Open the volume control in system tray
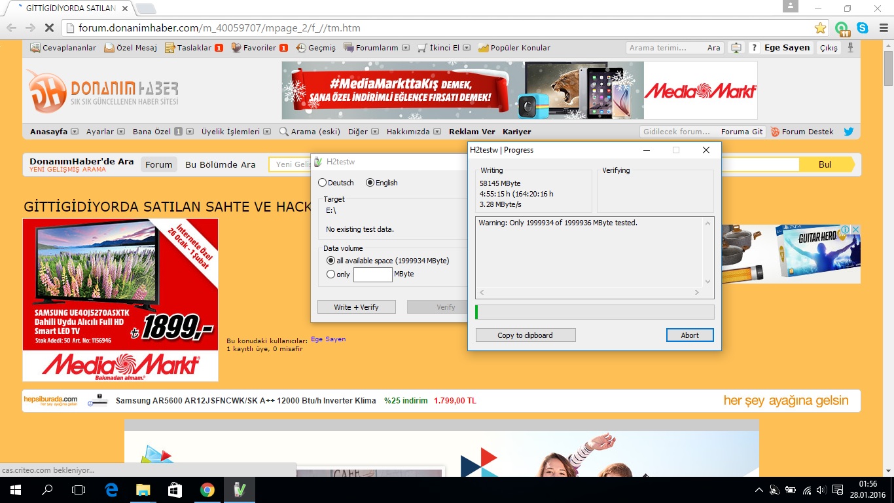 (x=821, y=490)
